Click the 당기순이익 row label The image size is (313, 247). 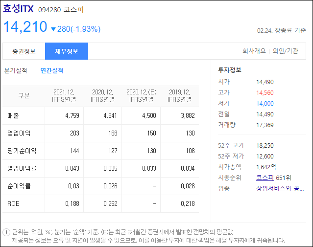22,151
